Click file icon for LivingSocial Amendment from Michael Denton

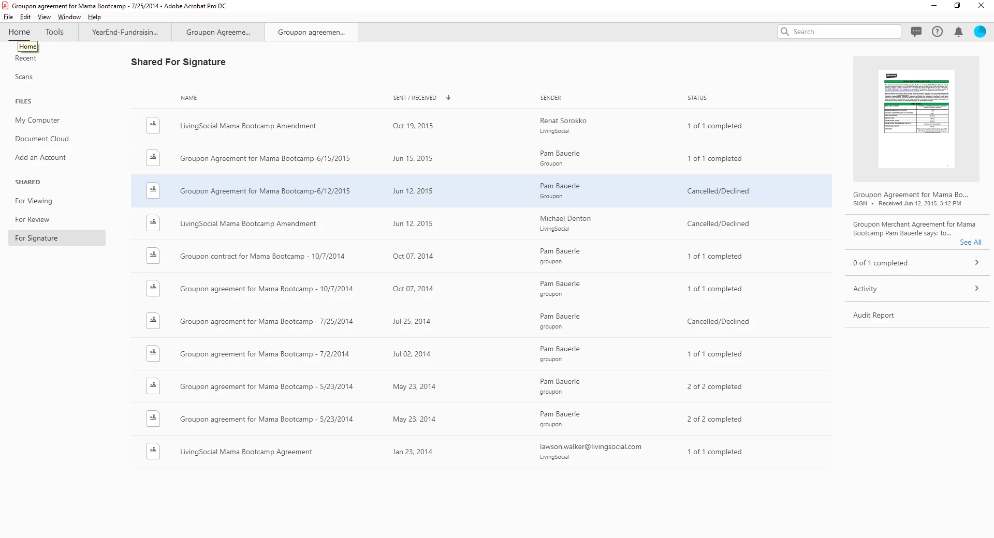point(153,223)
